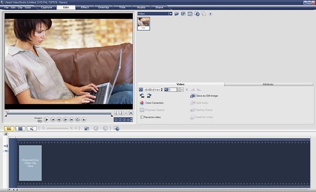Click the preview timecode spinner arrows
Image resolution: width=316 pixels, height=192 pixels.
coord(131,120)
